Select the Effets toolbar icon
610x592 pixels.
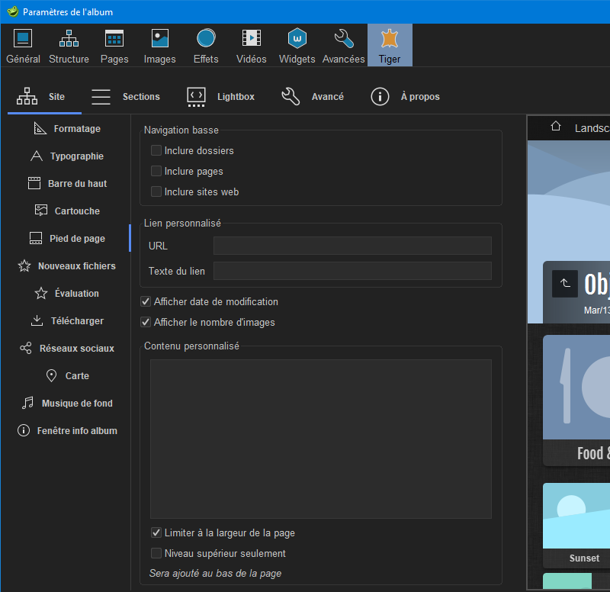[206, 45]
